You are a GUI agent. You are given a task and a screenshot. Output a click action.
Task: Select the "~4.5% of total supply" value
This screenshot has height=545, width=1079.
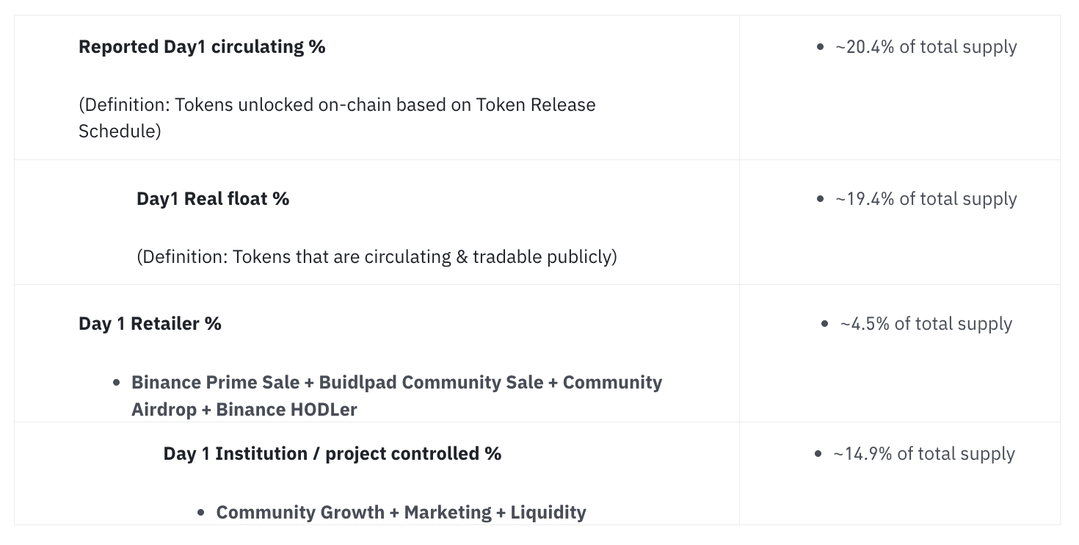(926, 324)
